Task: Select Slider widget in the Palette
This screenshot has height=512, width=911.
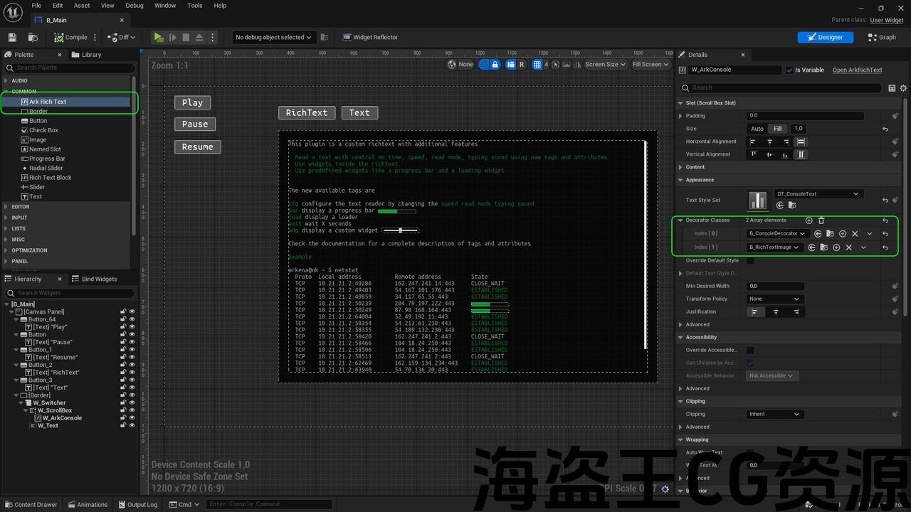Action: tap(37, 187)
